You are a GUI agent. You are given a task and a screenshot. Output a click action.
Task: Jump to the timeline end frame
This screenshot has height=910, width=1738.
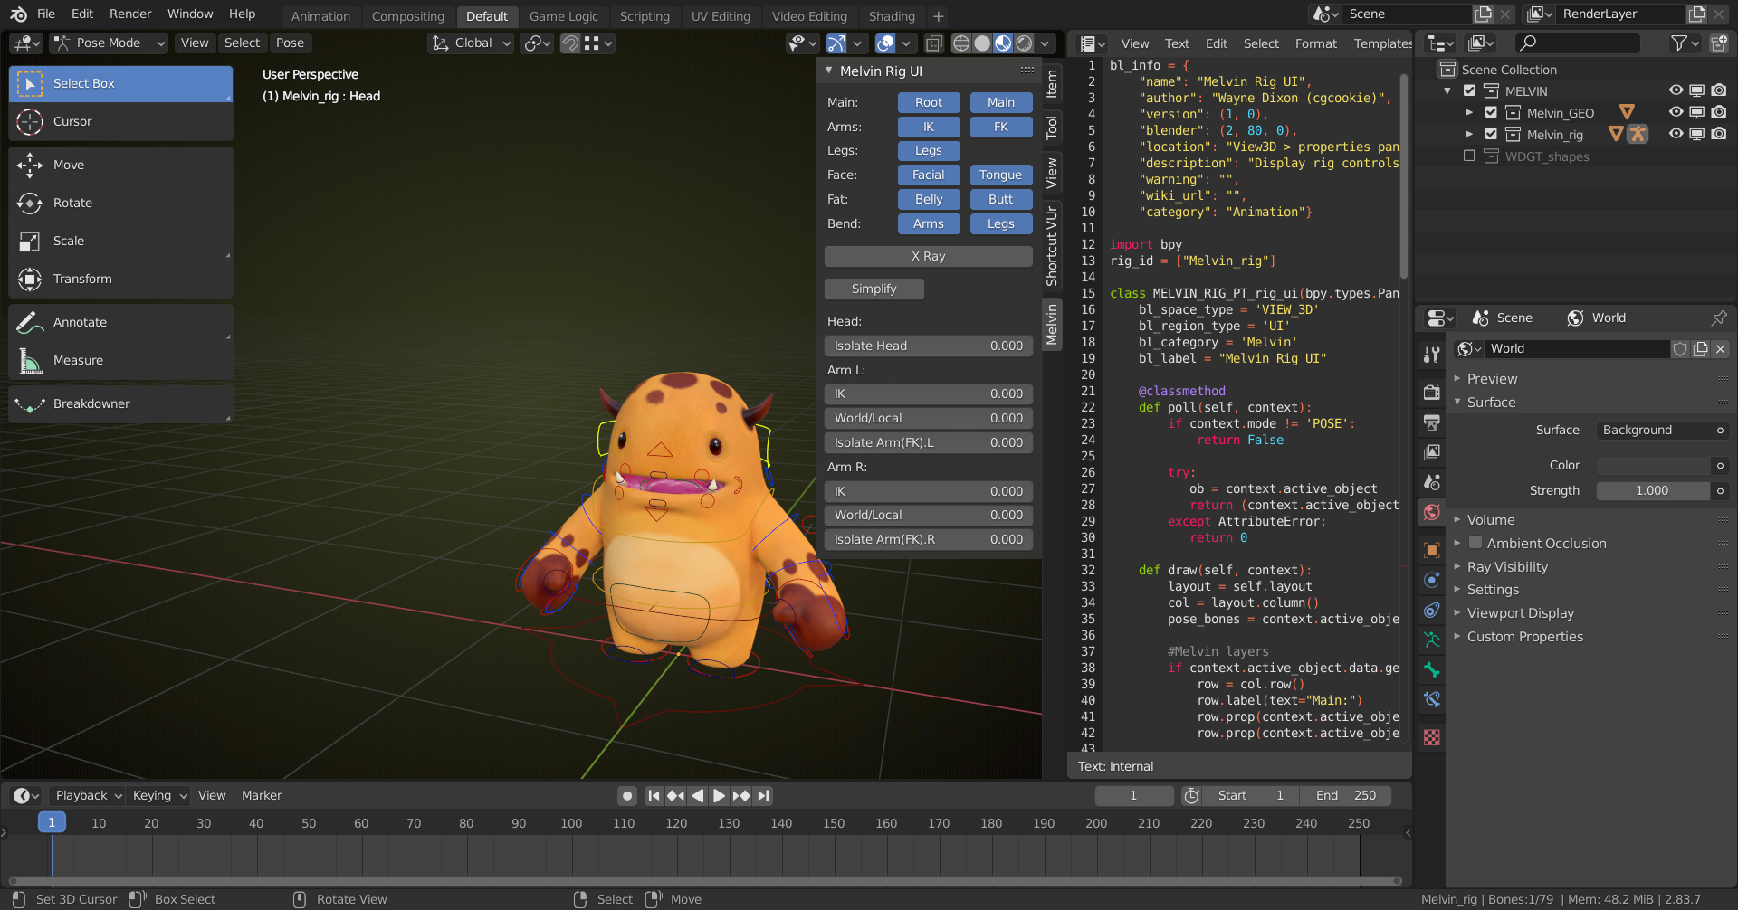(764, 795)
